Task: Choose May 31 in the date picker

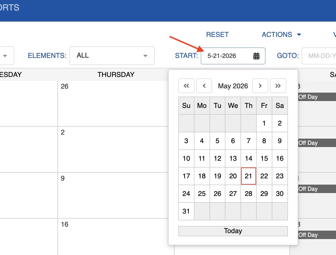Action: [x=186, y=211]
